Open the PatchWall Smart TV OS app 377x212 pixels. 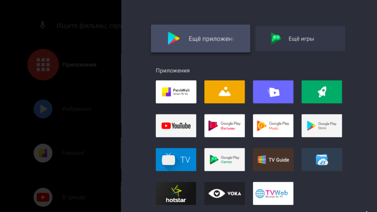[x=176, y=92]
